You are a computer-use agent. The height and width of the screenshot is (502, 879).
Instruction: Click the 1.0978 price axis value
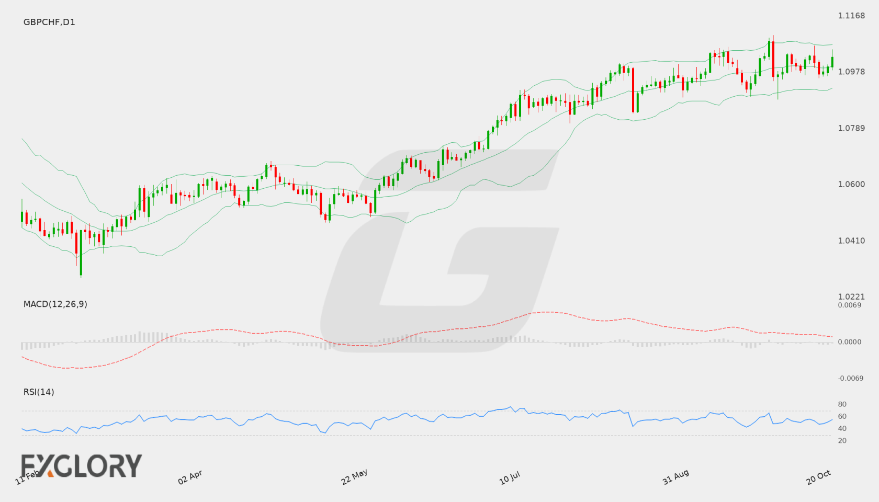coord(851,72)
